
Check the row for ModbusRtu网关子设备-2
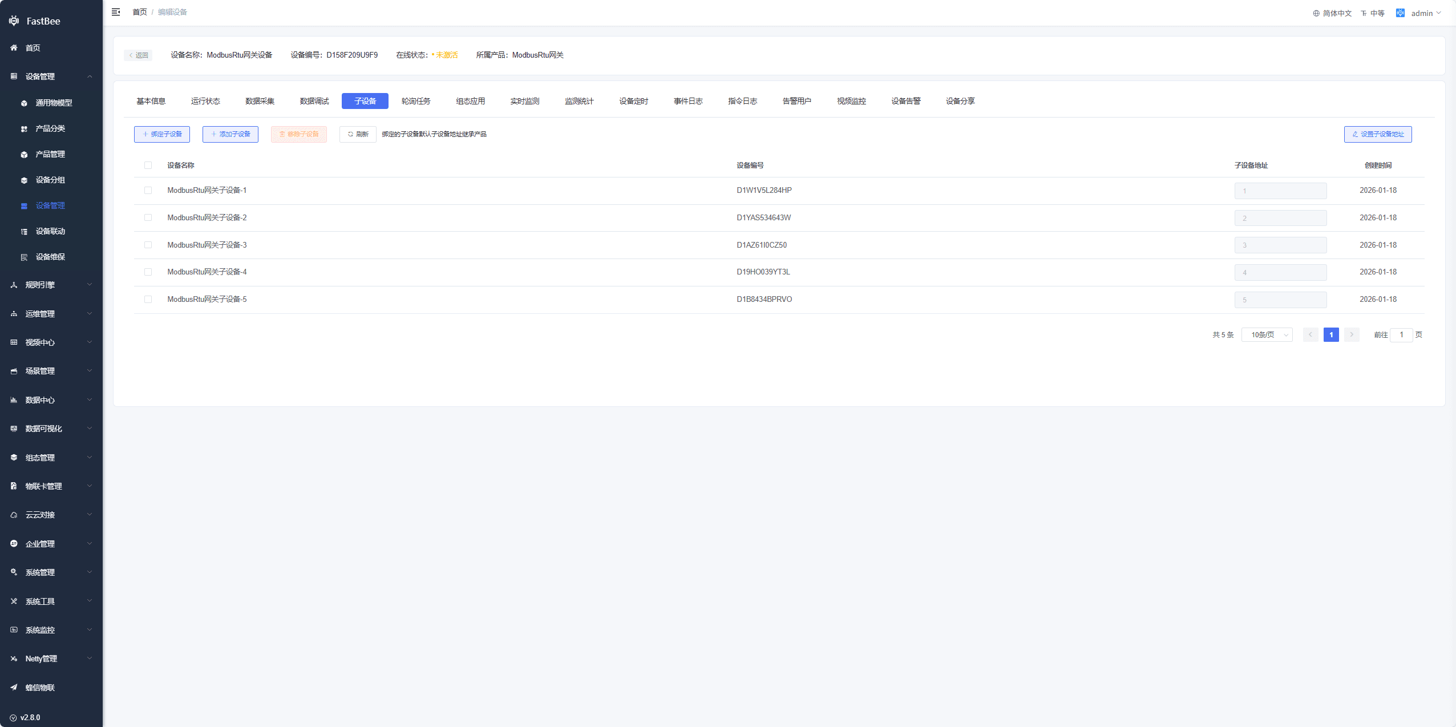(148, 217)
